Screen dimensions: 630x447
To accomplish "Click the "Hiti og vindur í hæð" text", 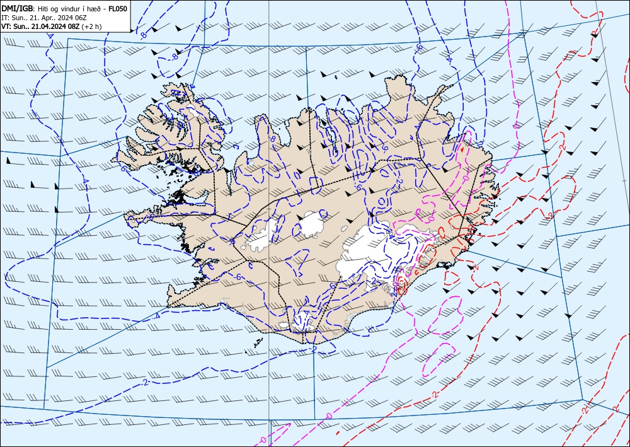I will coord(68,9).
